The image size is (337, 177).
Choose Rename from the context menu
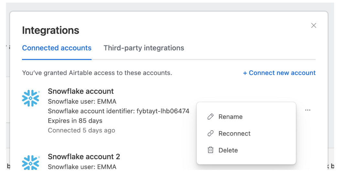tap(246, 117)
